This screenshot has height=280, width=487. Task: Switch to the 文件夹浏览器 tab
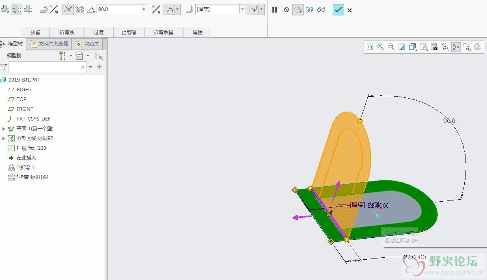tap(49, 44)
